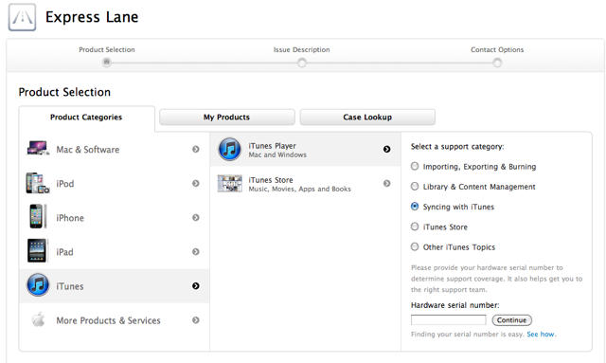Click the iPad device icon

coord(37,251)
